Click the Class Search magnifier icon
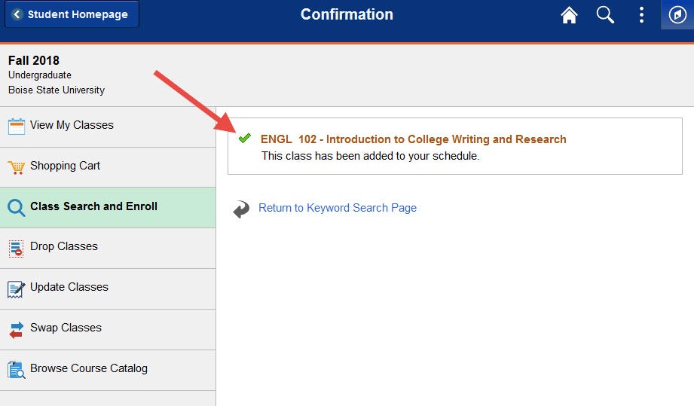 tap(17, 207)
